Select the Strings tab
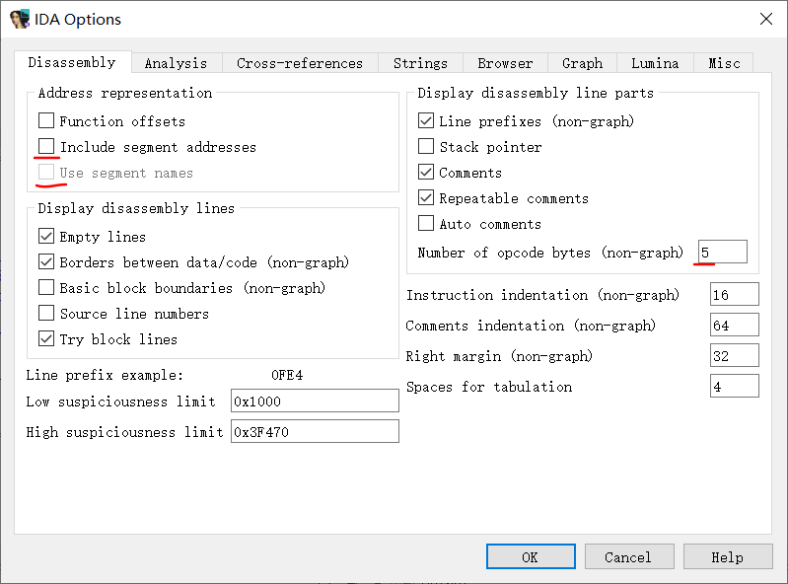Screen dimensions: 788x584 click(420, 63)
